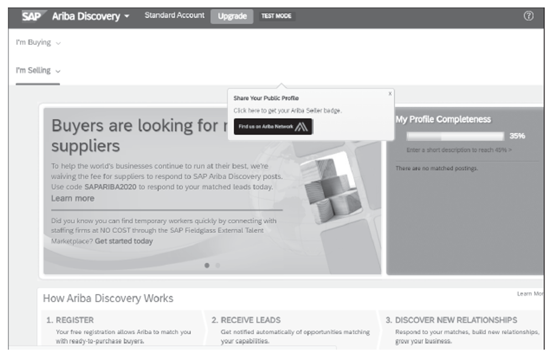Click the TEST MODE badge
Viewport: 554px width, 359px height.
[276, 16]
